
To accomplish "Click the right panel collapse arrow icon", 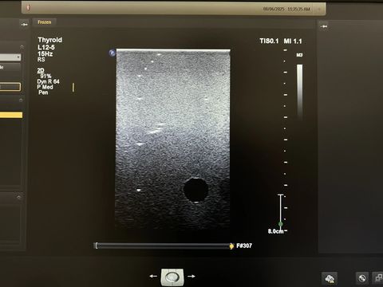I will [324, 26].
